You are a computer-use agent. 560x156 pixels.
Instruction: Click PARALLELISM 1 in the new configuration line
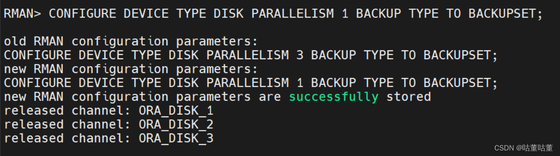click(x=240, y=83)
